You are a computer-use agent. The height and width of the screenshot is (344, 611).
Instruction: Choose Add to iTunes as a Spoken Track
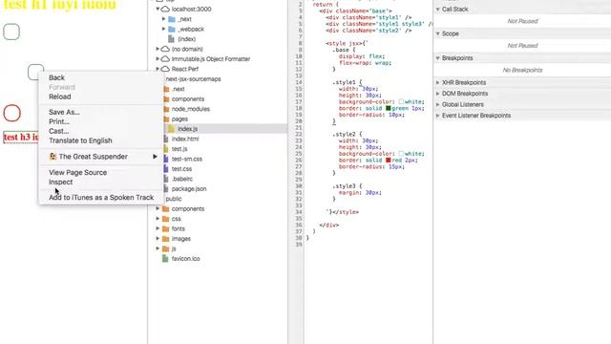click(101, 198)
